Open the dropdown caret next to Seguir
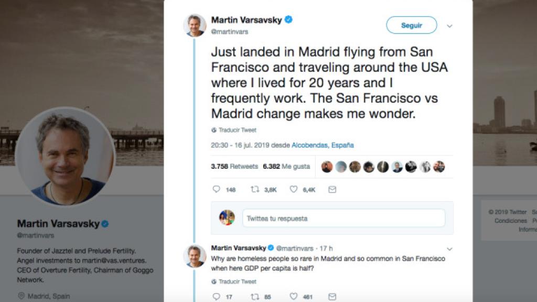This screenshot has width=537, height=302. pos(448,25)
